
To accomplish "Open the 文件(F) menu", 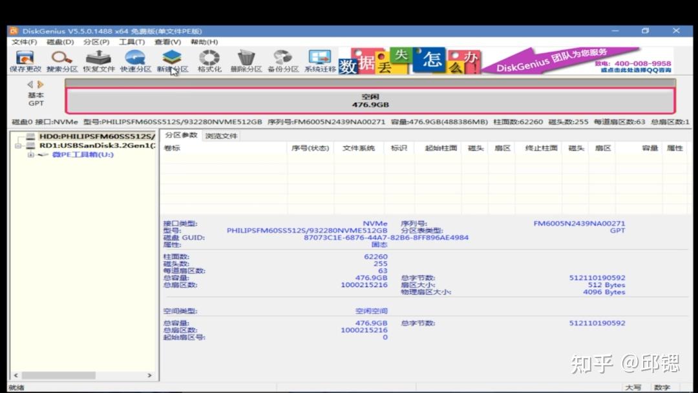I will (x=24, y=42).
